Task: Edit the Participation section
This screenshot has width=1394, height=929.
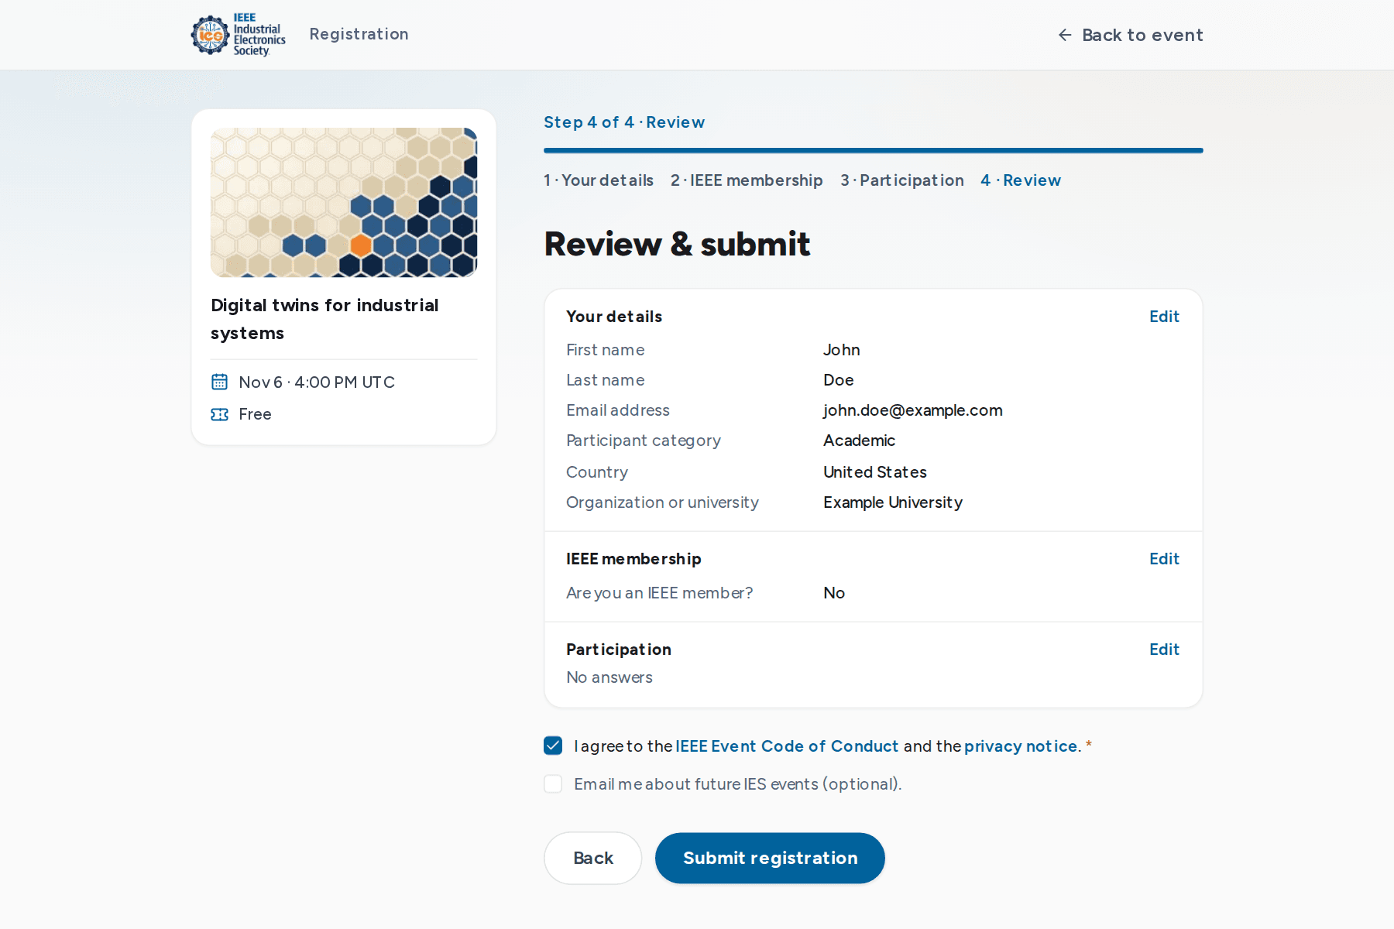Action: point(1164,650)
